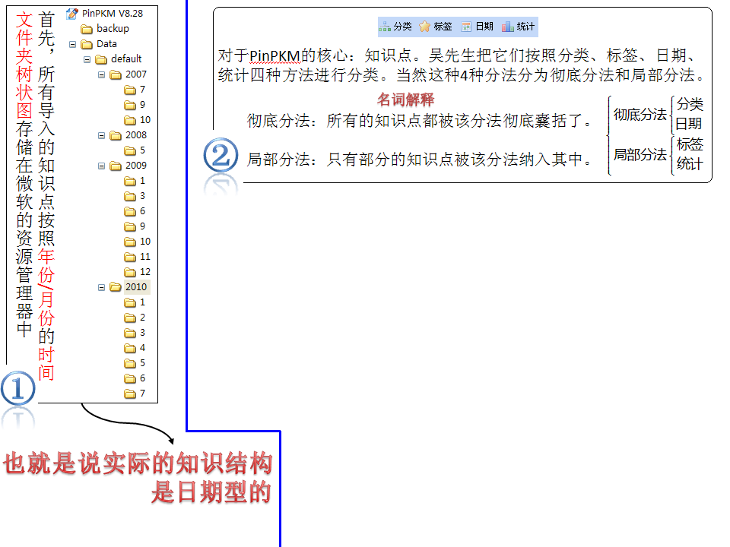Collapse the highlighted 2010 folder
Image resolution: width=730 pixels, height=547 pixels.
coord(101,287)
